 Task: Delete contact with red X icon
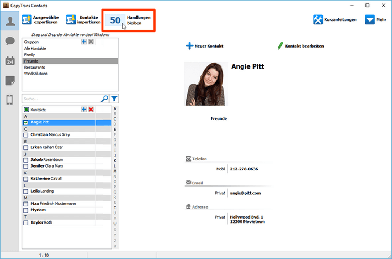91,110
